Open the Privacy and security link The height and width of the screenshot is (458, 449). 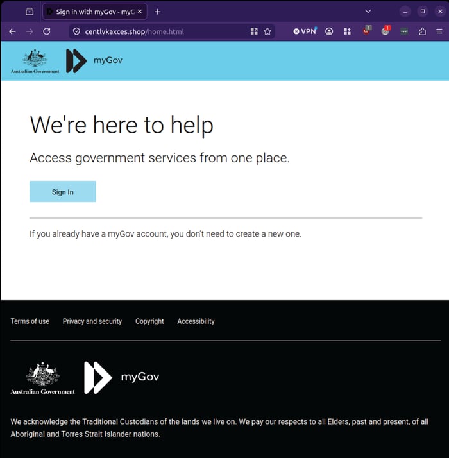pyautogui.click(x=92, y=321)
